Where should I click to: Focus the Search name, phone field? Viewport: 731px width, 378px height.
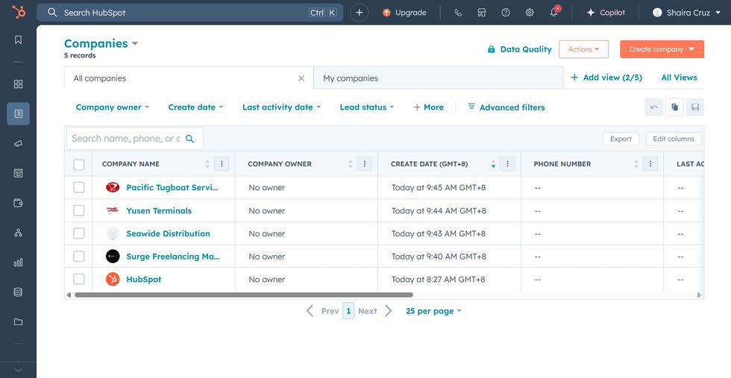click(x=135, y=139)
